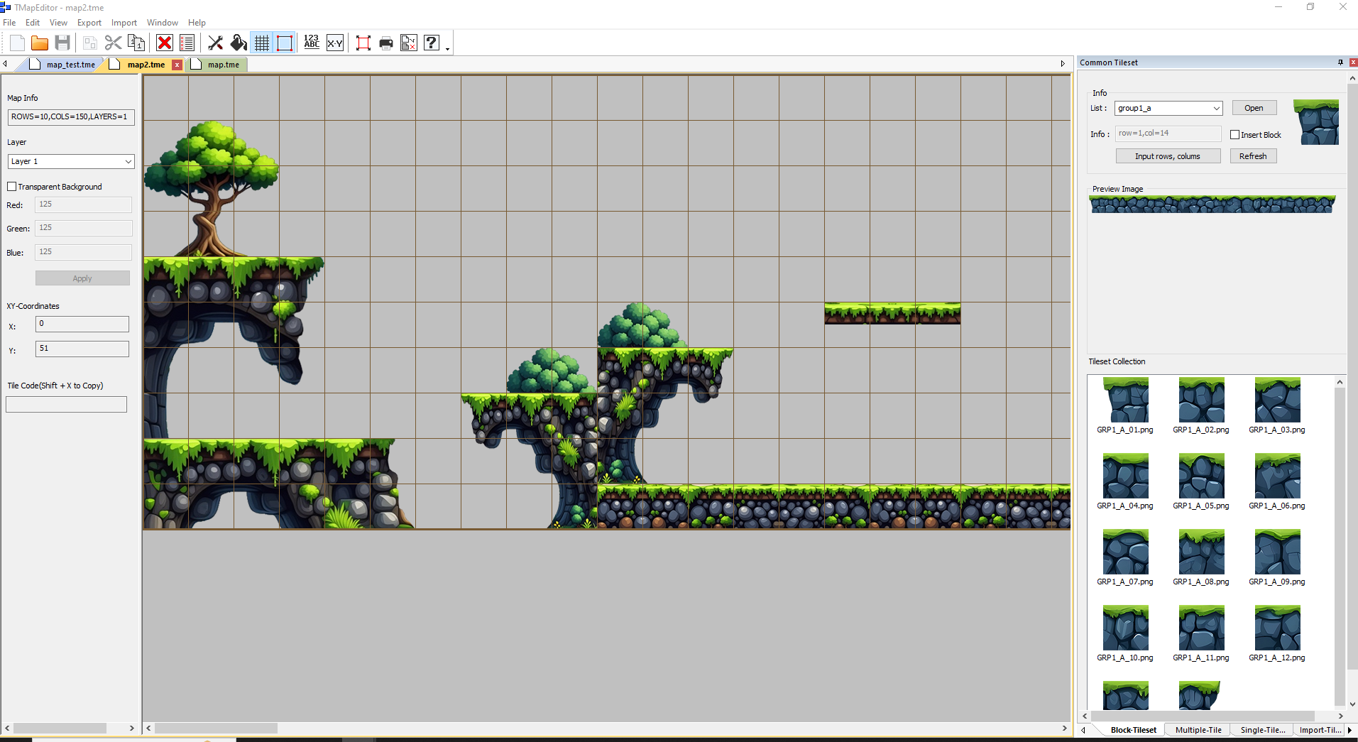Click the X-Y coordinates toolbar icon
The width and height of the screenshot is (1358, 742).
[335, 43]
